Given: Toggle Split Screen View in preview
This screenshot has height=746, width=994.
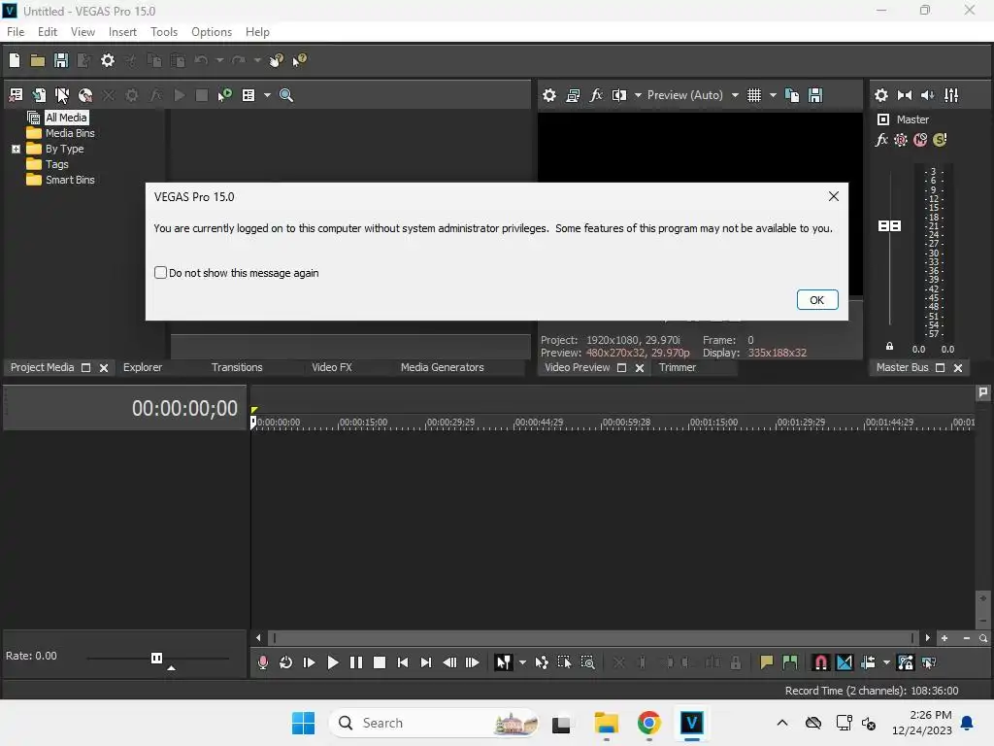Looking at the screenshot, I should (618, 95).
